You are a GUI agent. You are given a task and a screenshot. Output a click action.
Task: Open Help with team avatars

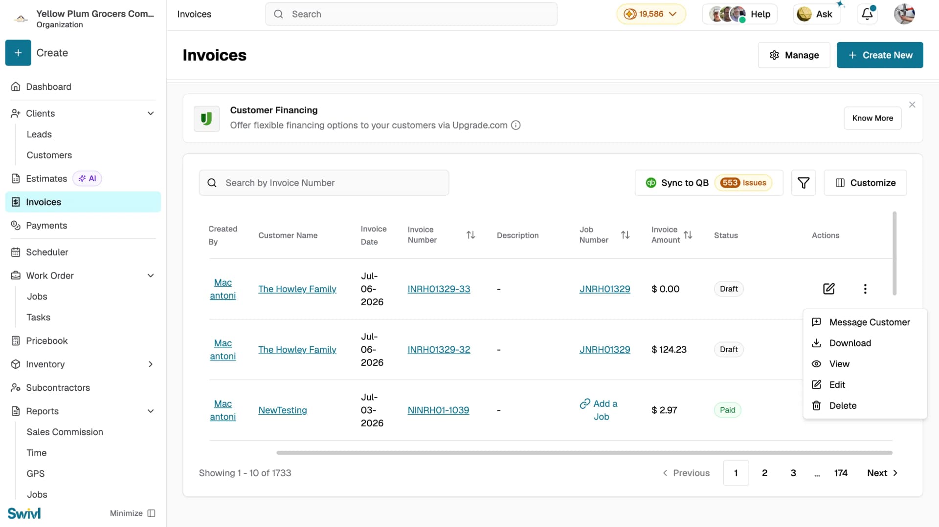point(739,14)
